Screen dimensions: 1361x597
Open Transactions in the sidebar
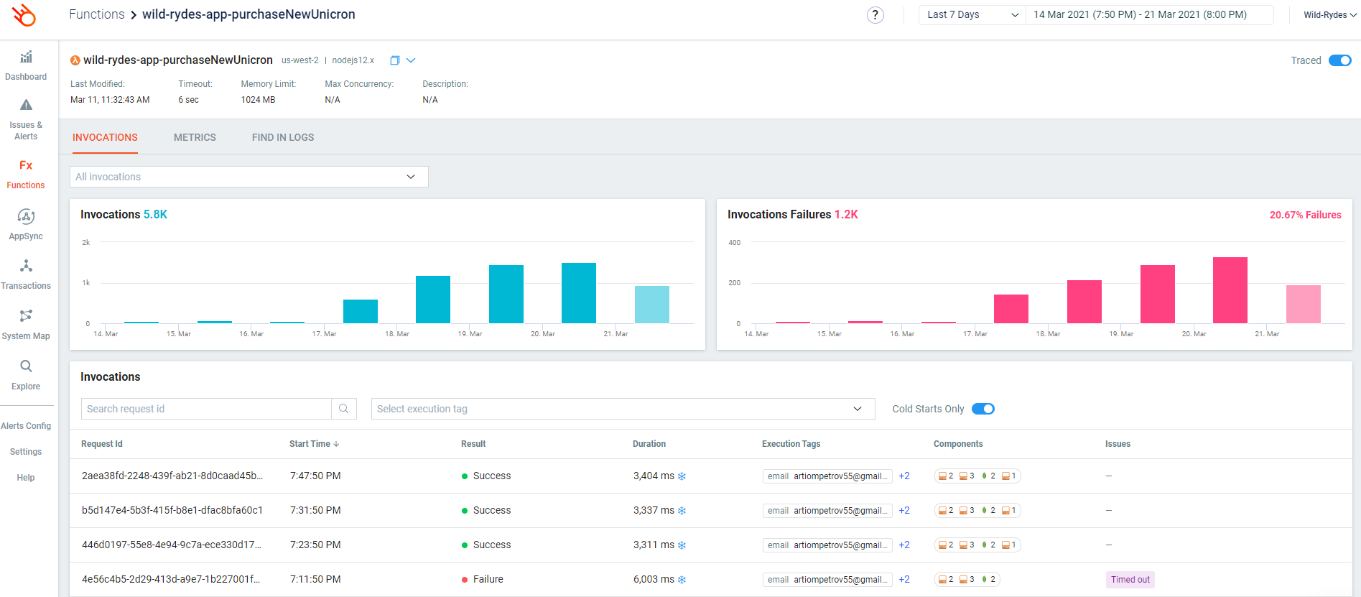26,275
